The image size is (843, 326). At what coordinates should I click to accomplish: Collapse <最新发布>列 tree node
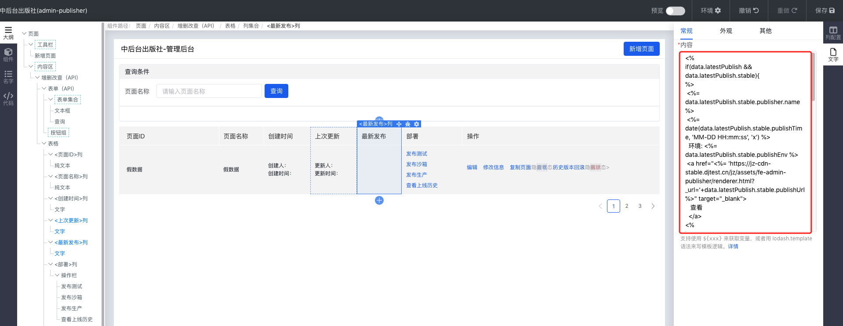(x=51, y=242)
